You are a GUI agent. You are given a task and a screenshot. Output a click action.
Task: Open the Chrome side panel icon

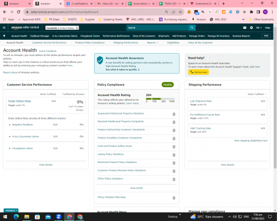click(258, 12)
